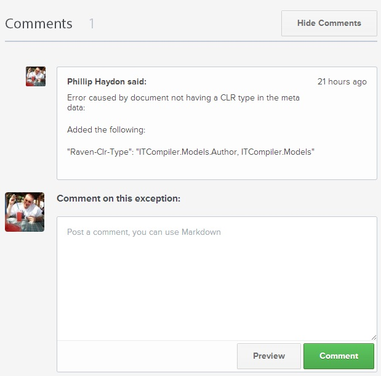This screenshot has width=381, height=376.
Task: Click the 'Comment on this exception:' label
Action: pos(119,198)
